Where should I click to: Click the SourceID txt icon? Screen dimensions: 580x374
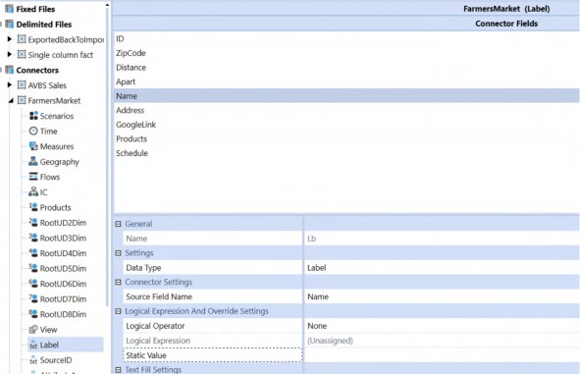tap(33, 360)
